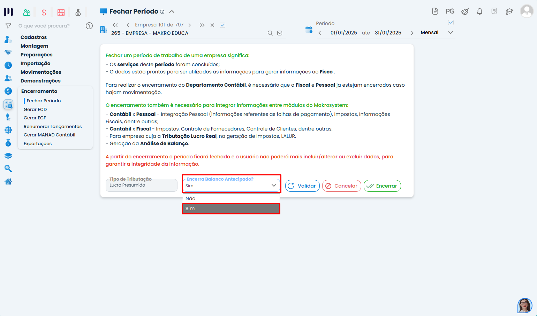Go to previous company with the single left arrow
Image resolution: width=537 pixels, height=316 pixels.
tap(128, 25)
